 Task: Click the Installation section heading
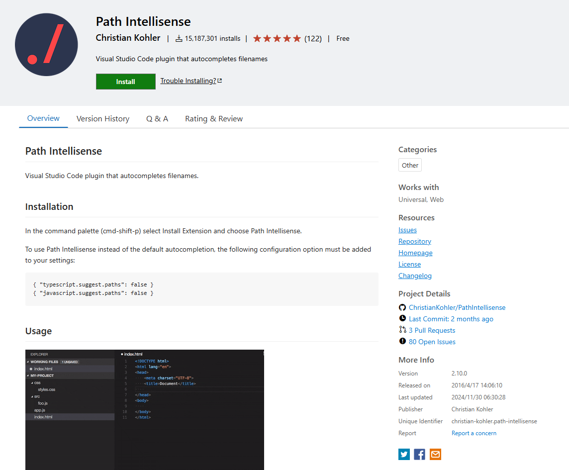tap(49, 206)
